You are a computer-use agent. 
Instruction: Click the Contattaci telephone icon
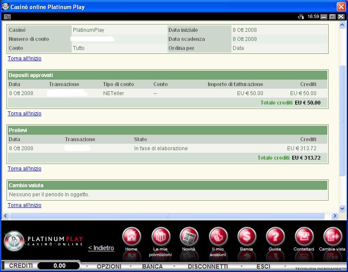[x=304, y=236]
